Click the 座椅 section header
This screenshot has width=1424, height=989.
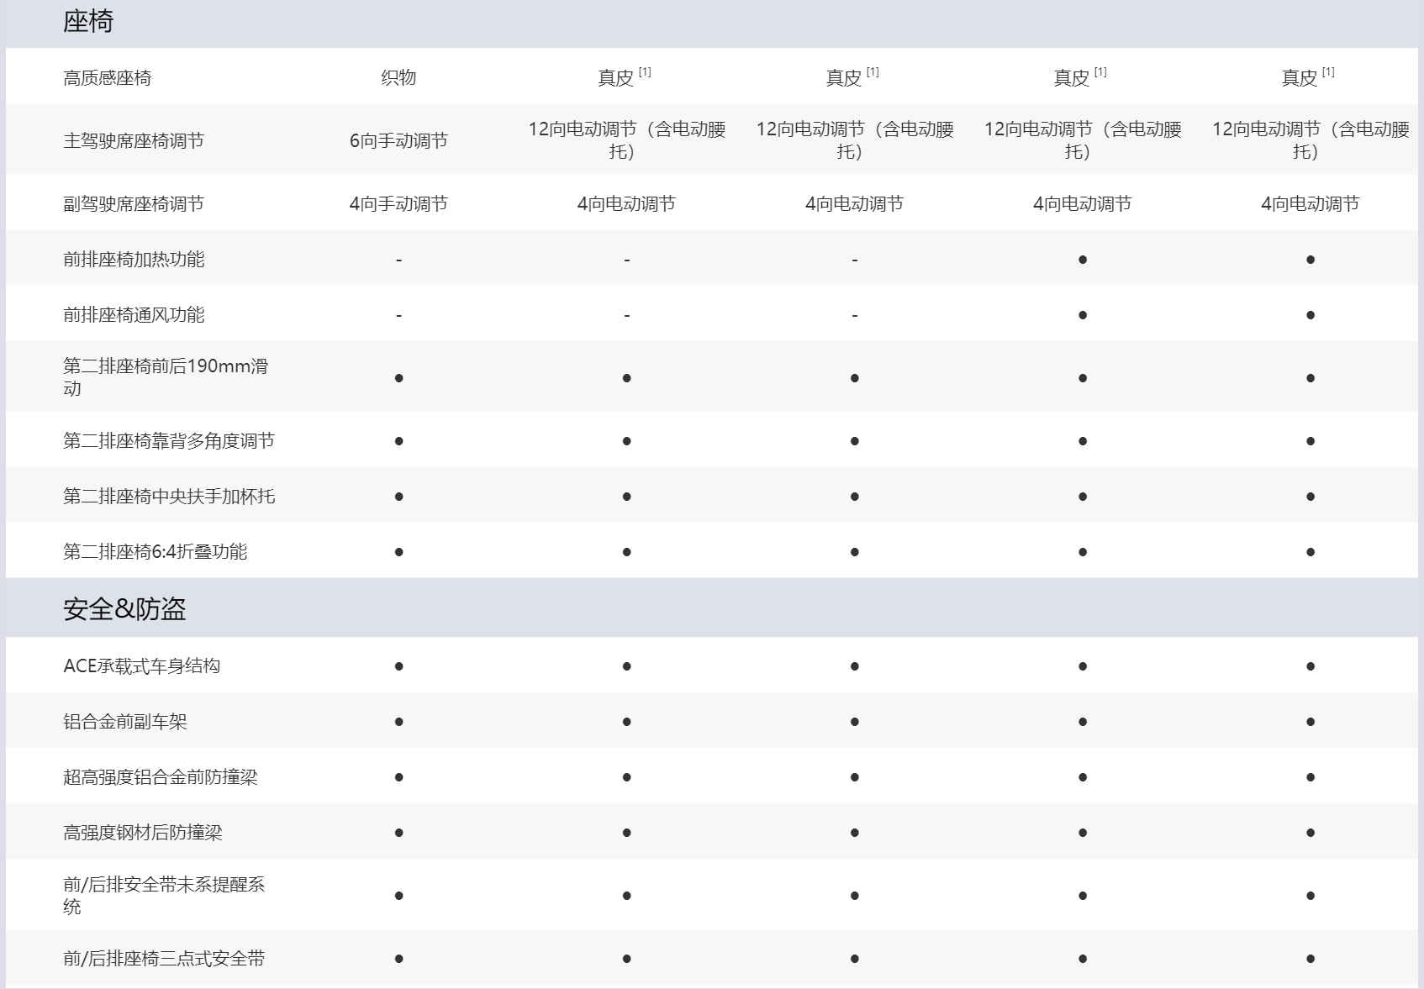(88, 22)
